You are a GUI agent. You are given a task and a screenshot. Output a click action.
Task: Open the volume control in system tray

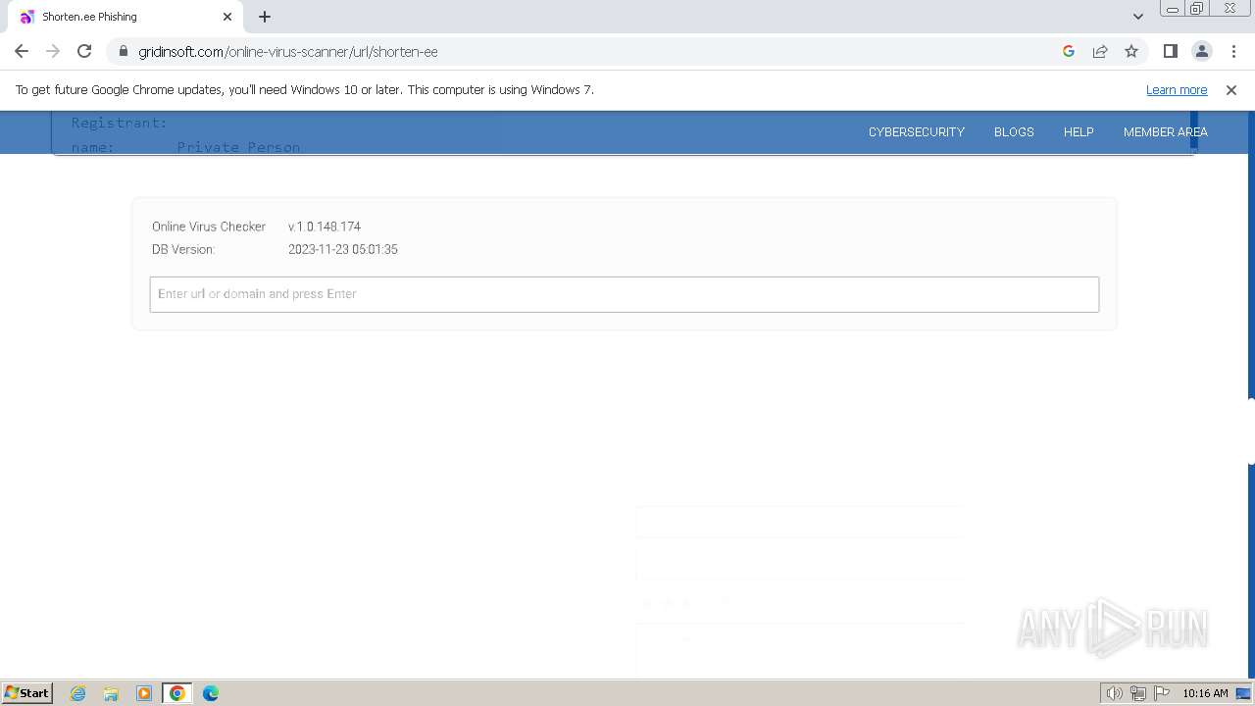pos(1114,693)
